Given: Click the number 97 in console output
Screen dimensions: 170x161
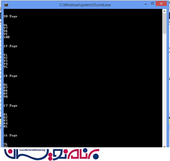Looking at the screenshot, I should (5, 28).
